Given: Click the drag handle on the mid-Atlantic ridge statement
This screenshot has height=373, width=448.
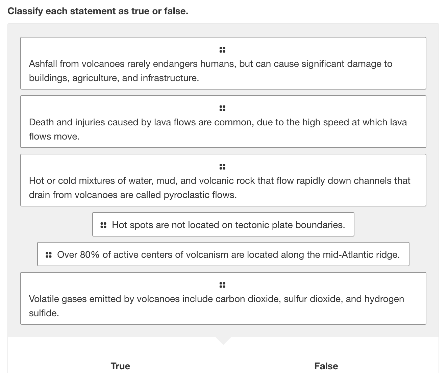Looking at the screenshot, I should [x=48, y=254].
